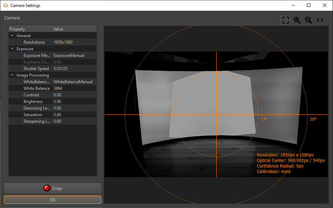Zoom in with the magnifier plus icon
This screenshot has height=208, width=333.
pos(297,20)
